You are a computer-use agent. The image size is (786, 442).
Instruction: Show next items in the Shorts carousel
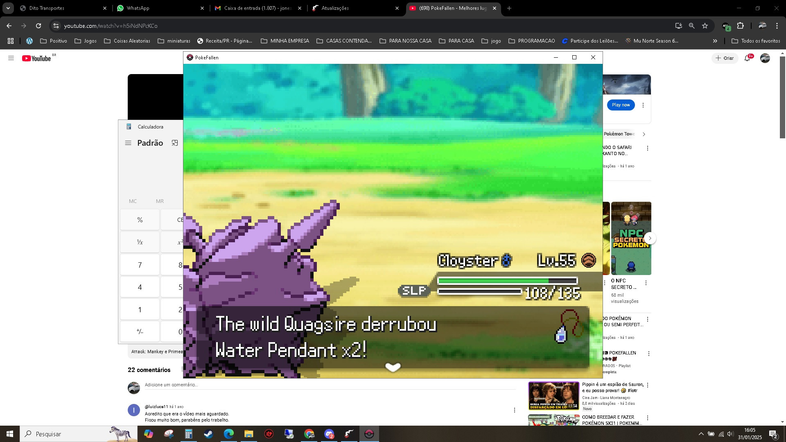coord(650,238)
